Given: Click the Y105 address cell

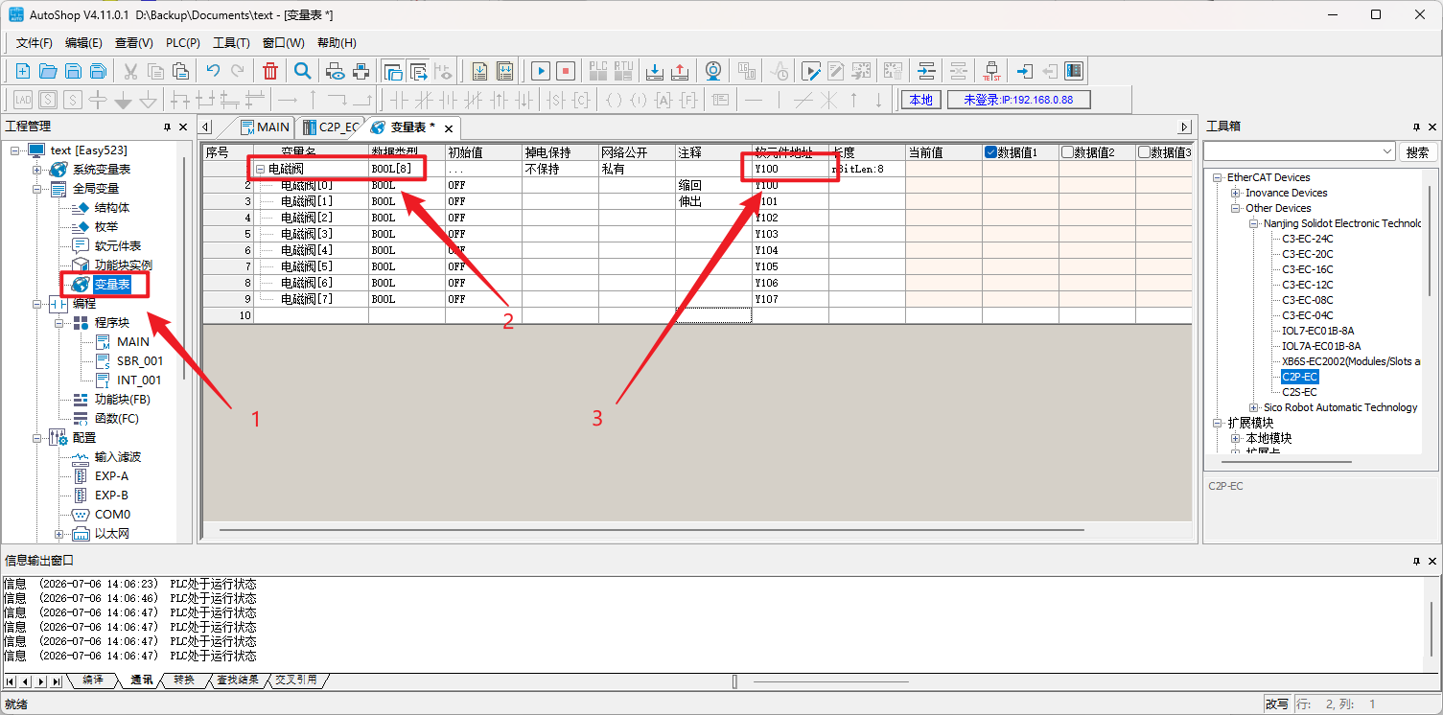Looking at the screenshot, I should click(x=790, y=266).
